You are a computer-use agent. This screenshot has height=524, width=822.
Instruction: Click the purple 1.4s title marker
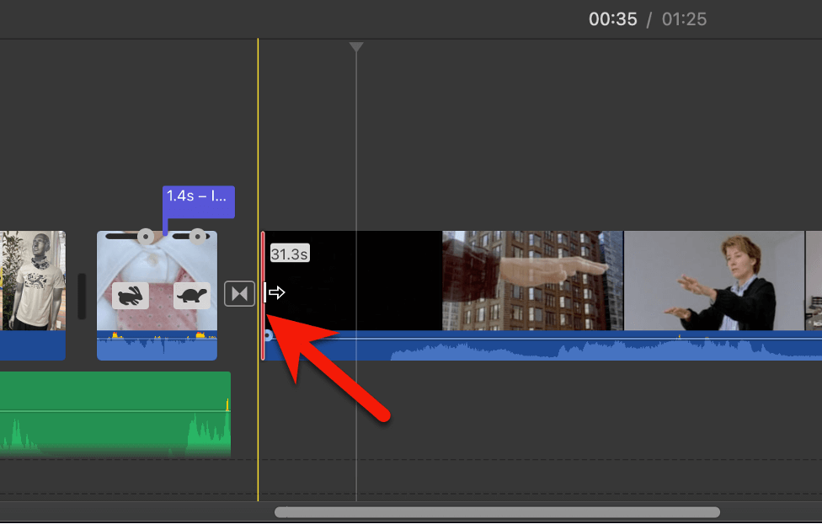coord(198,202)
